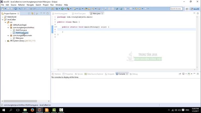Click Collapse All in Project Explorer
The height and width of the screenshot is (113, 201).
29,13
